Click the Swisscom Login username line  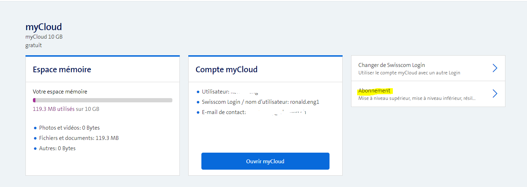click(260, 102)
